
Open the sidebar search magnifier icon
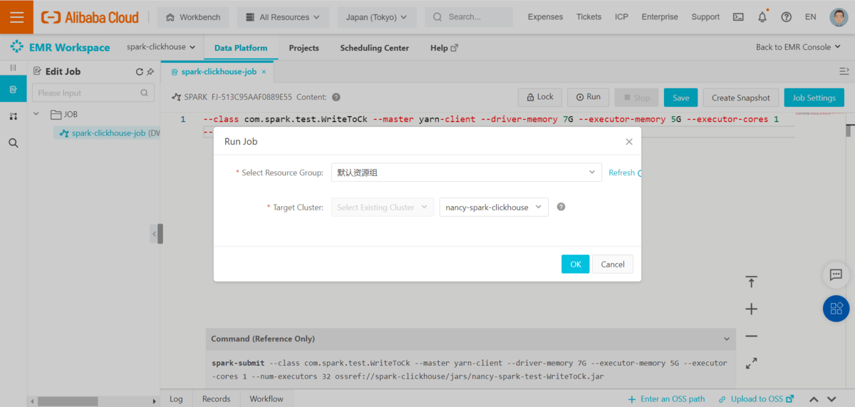[x=13, y=143]
